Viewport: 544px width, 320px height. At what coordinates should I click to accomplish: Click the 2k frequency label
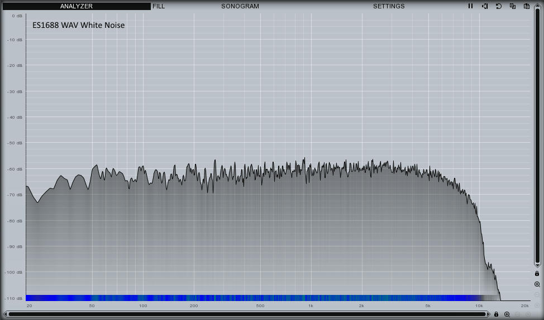coord(361,306)
